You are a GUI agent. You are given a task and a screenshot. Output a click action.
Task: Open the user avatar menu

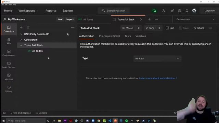pos(194,11)
